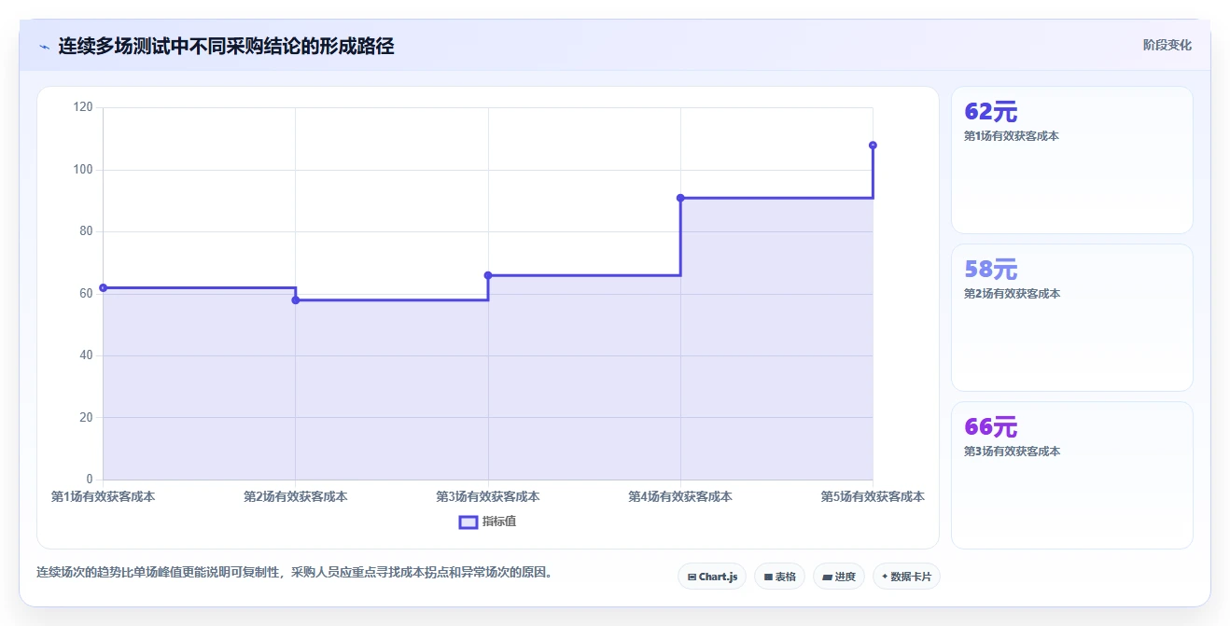This screenshot has width=1230, height=626.
Task: Click the trend icon beside the title
Action: tap(45, 47)
